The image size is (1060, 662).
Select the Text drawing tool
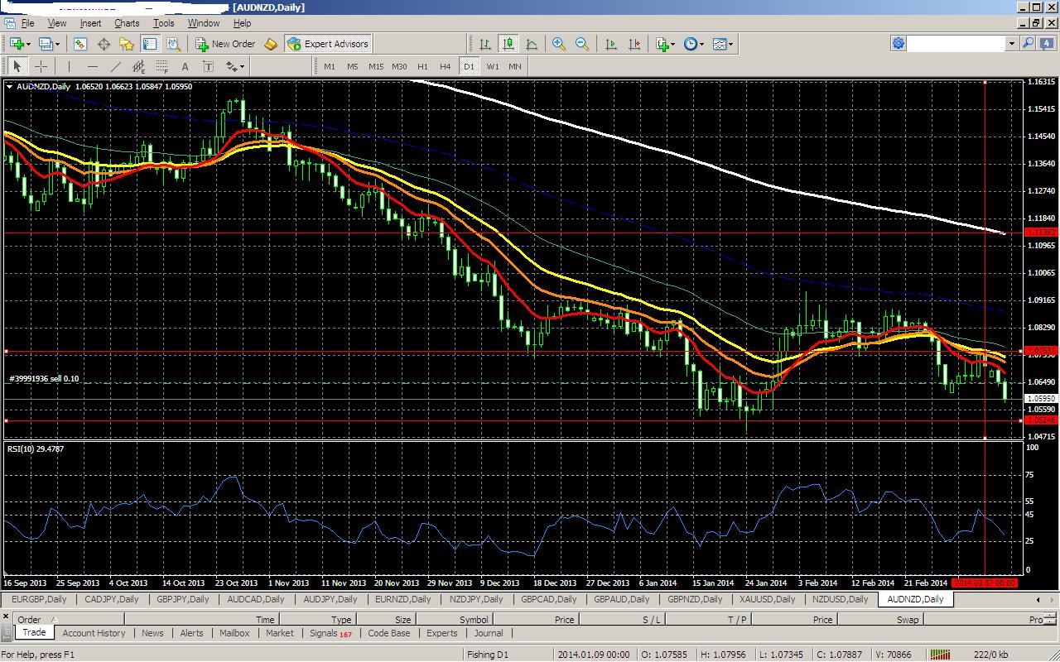[x=185, y=66]
